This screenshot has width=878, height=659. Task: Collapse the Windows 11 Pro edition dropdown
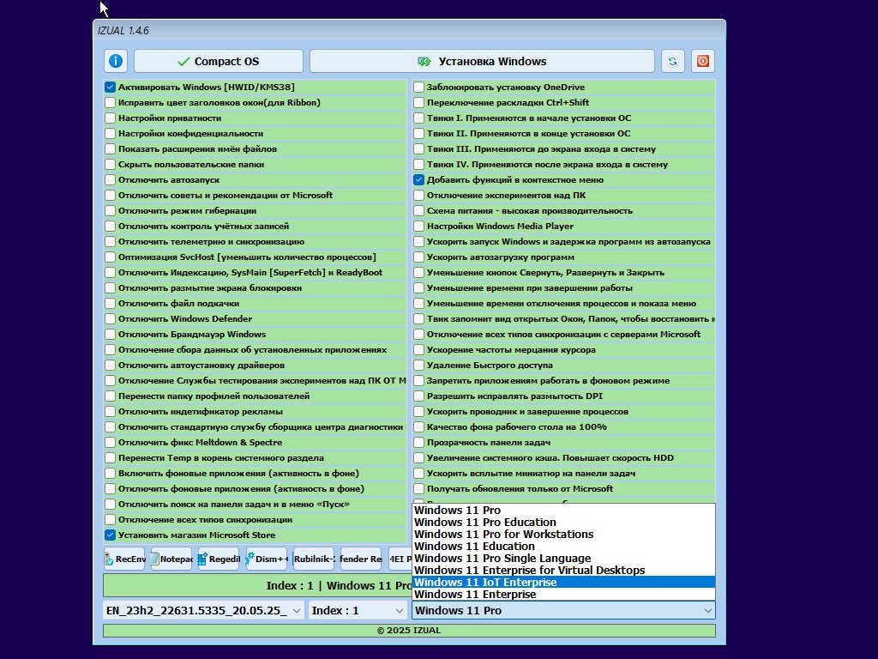(x=563, y=610)
